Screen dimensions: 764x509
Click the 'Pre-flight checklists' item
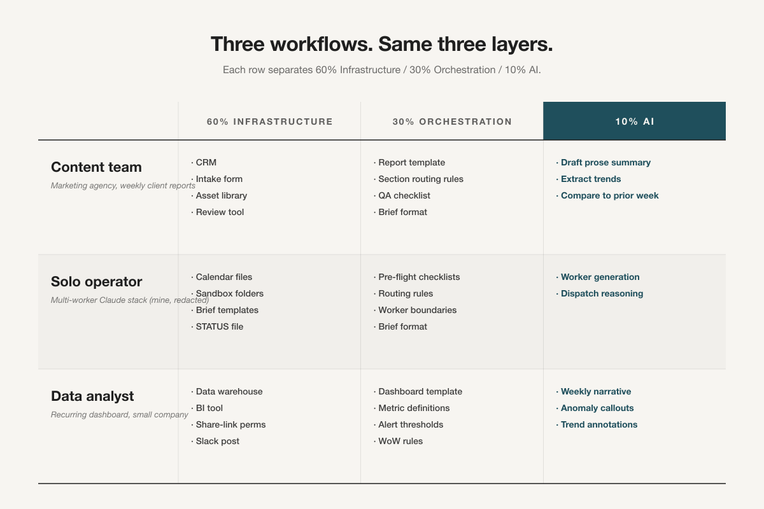[417, 277]
